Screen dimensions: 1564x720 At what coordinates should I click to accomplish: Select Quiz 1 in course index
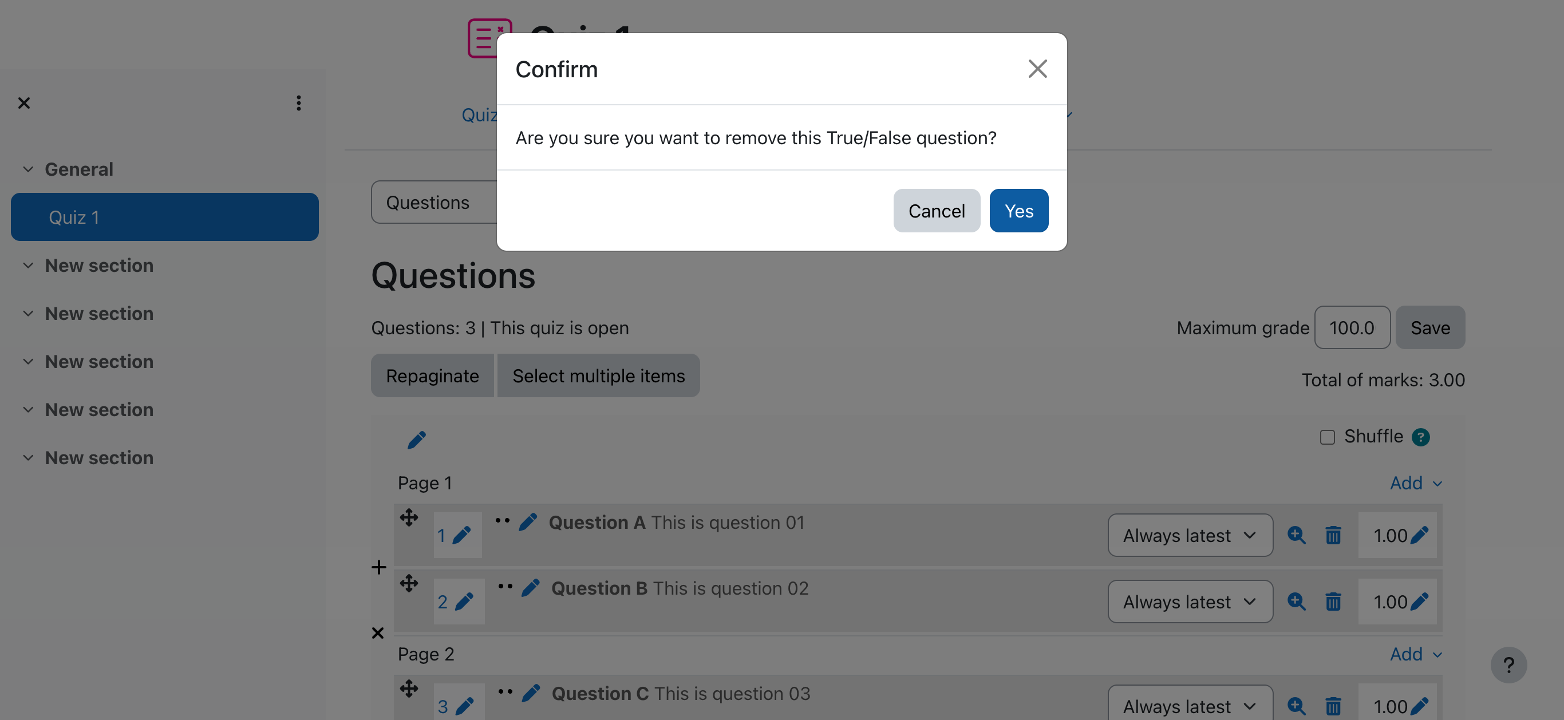click(x=164, y=217)
